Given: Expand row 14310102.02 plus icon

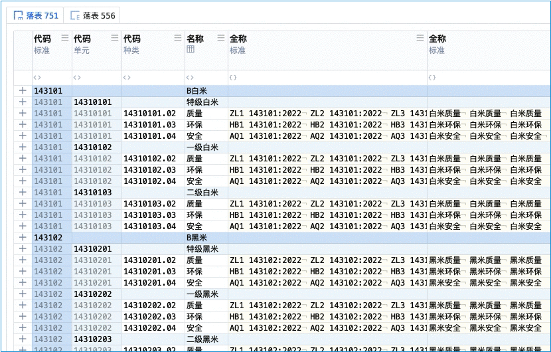Looking at the screenshot, I should [x=23, y=159].
